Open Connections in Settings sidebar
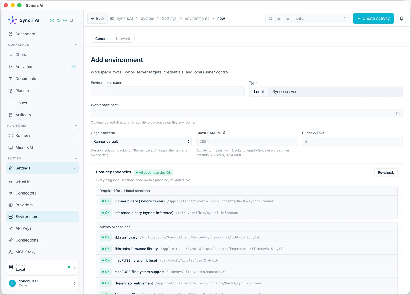Screen dimensions: 411x295 point(42,240)
